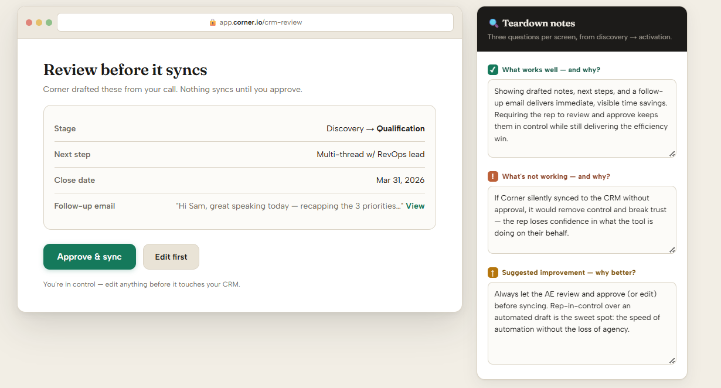The width and height of the screenshot is (721, 388).
Task: Click the "Suggested improvement — why better?" label
Action: [569, 273]
